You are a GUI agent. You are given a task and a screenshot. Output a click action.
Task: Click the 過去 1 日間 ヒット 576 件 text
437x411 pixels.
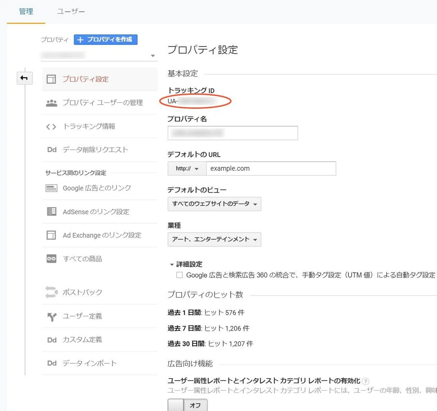tap(206, 313)
